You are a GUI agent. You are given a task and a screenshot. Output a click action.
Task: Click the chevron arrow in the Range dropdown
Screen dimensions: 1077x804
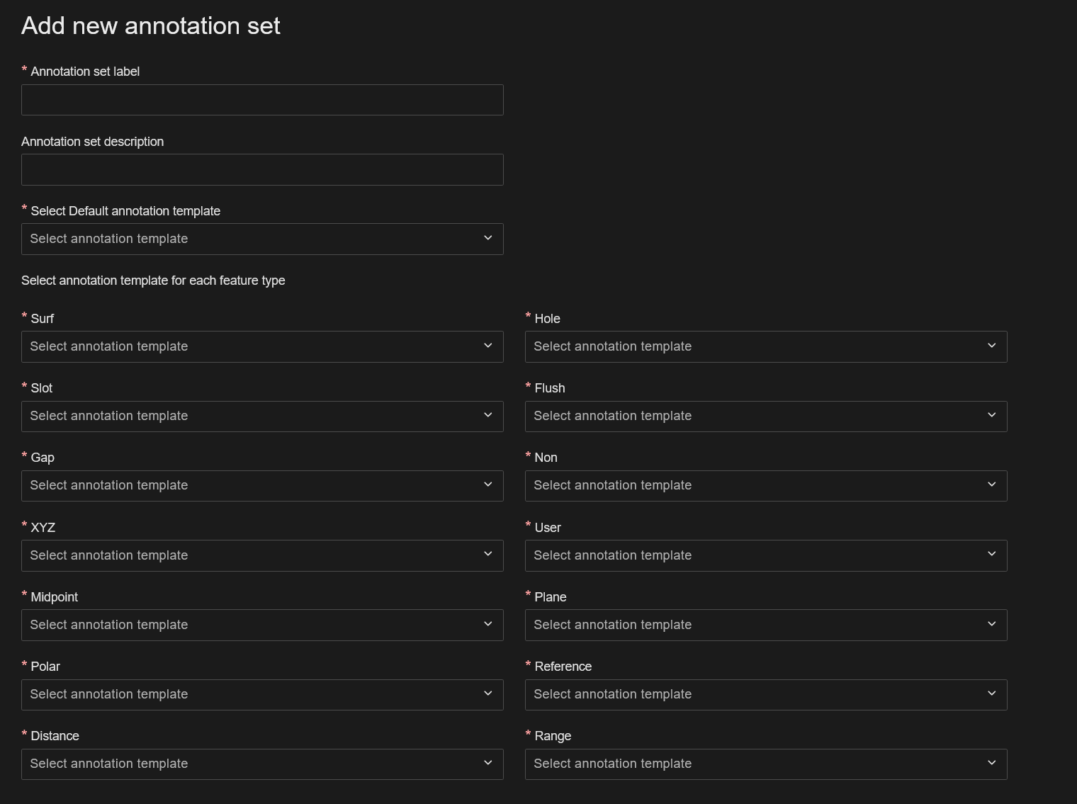[991, 763]
